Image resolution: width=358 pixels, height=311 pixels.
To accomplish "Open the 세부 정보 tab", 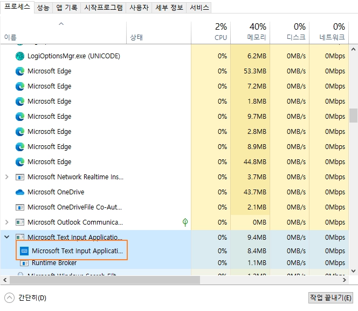I will (169, 8).
